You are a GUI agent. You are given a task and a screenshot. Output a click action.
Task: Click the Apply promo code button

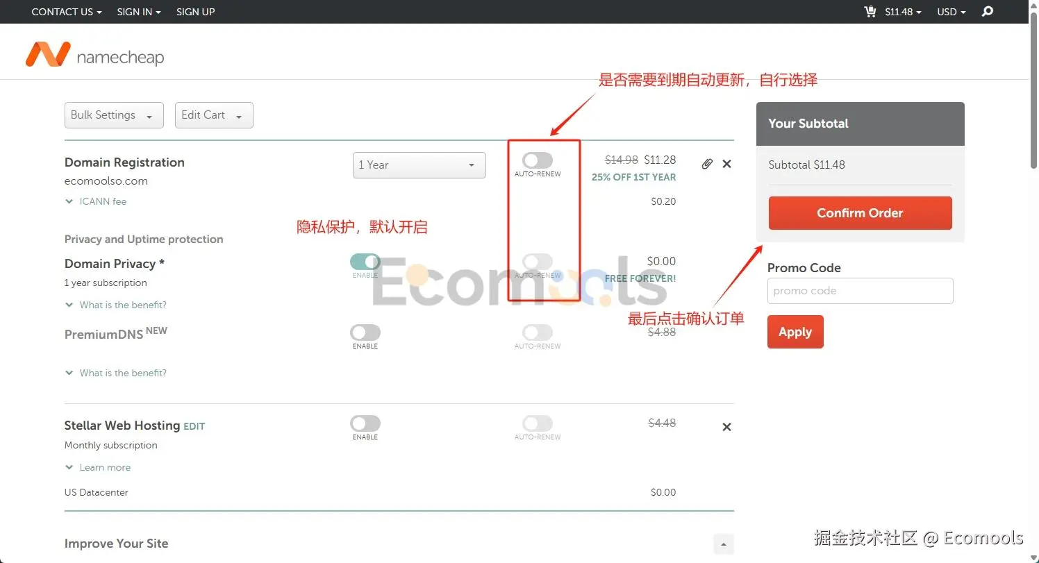click(x=795, y=332)
